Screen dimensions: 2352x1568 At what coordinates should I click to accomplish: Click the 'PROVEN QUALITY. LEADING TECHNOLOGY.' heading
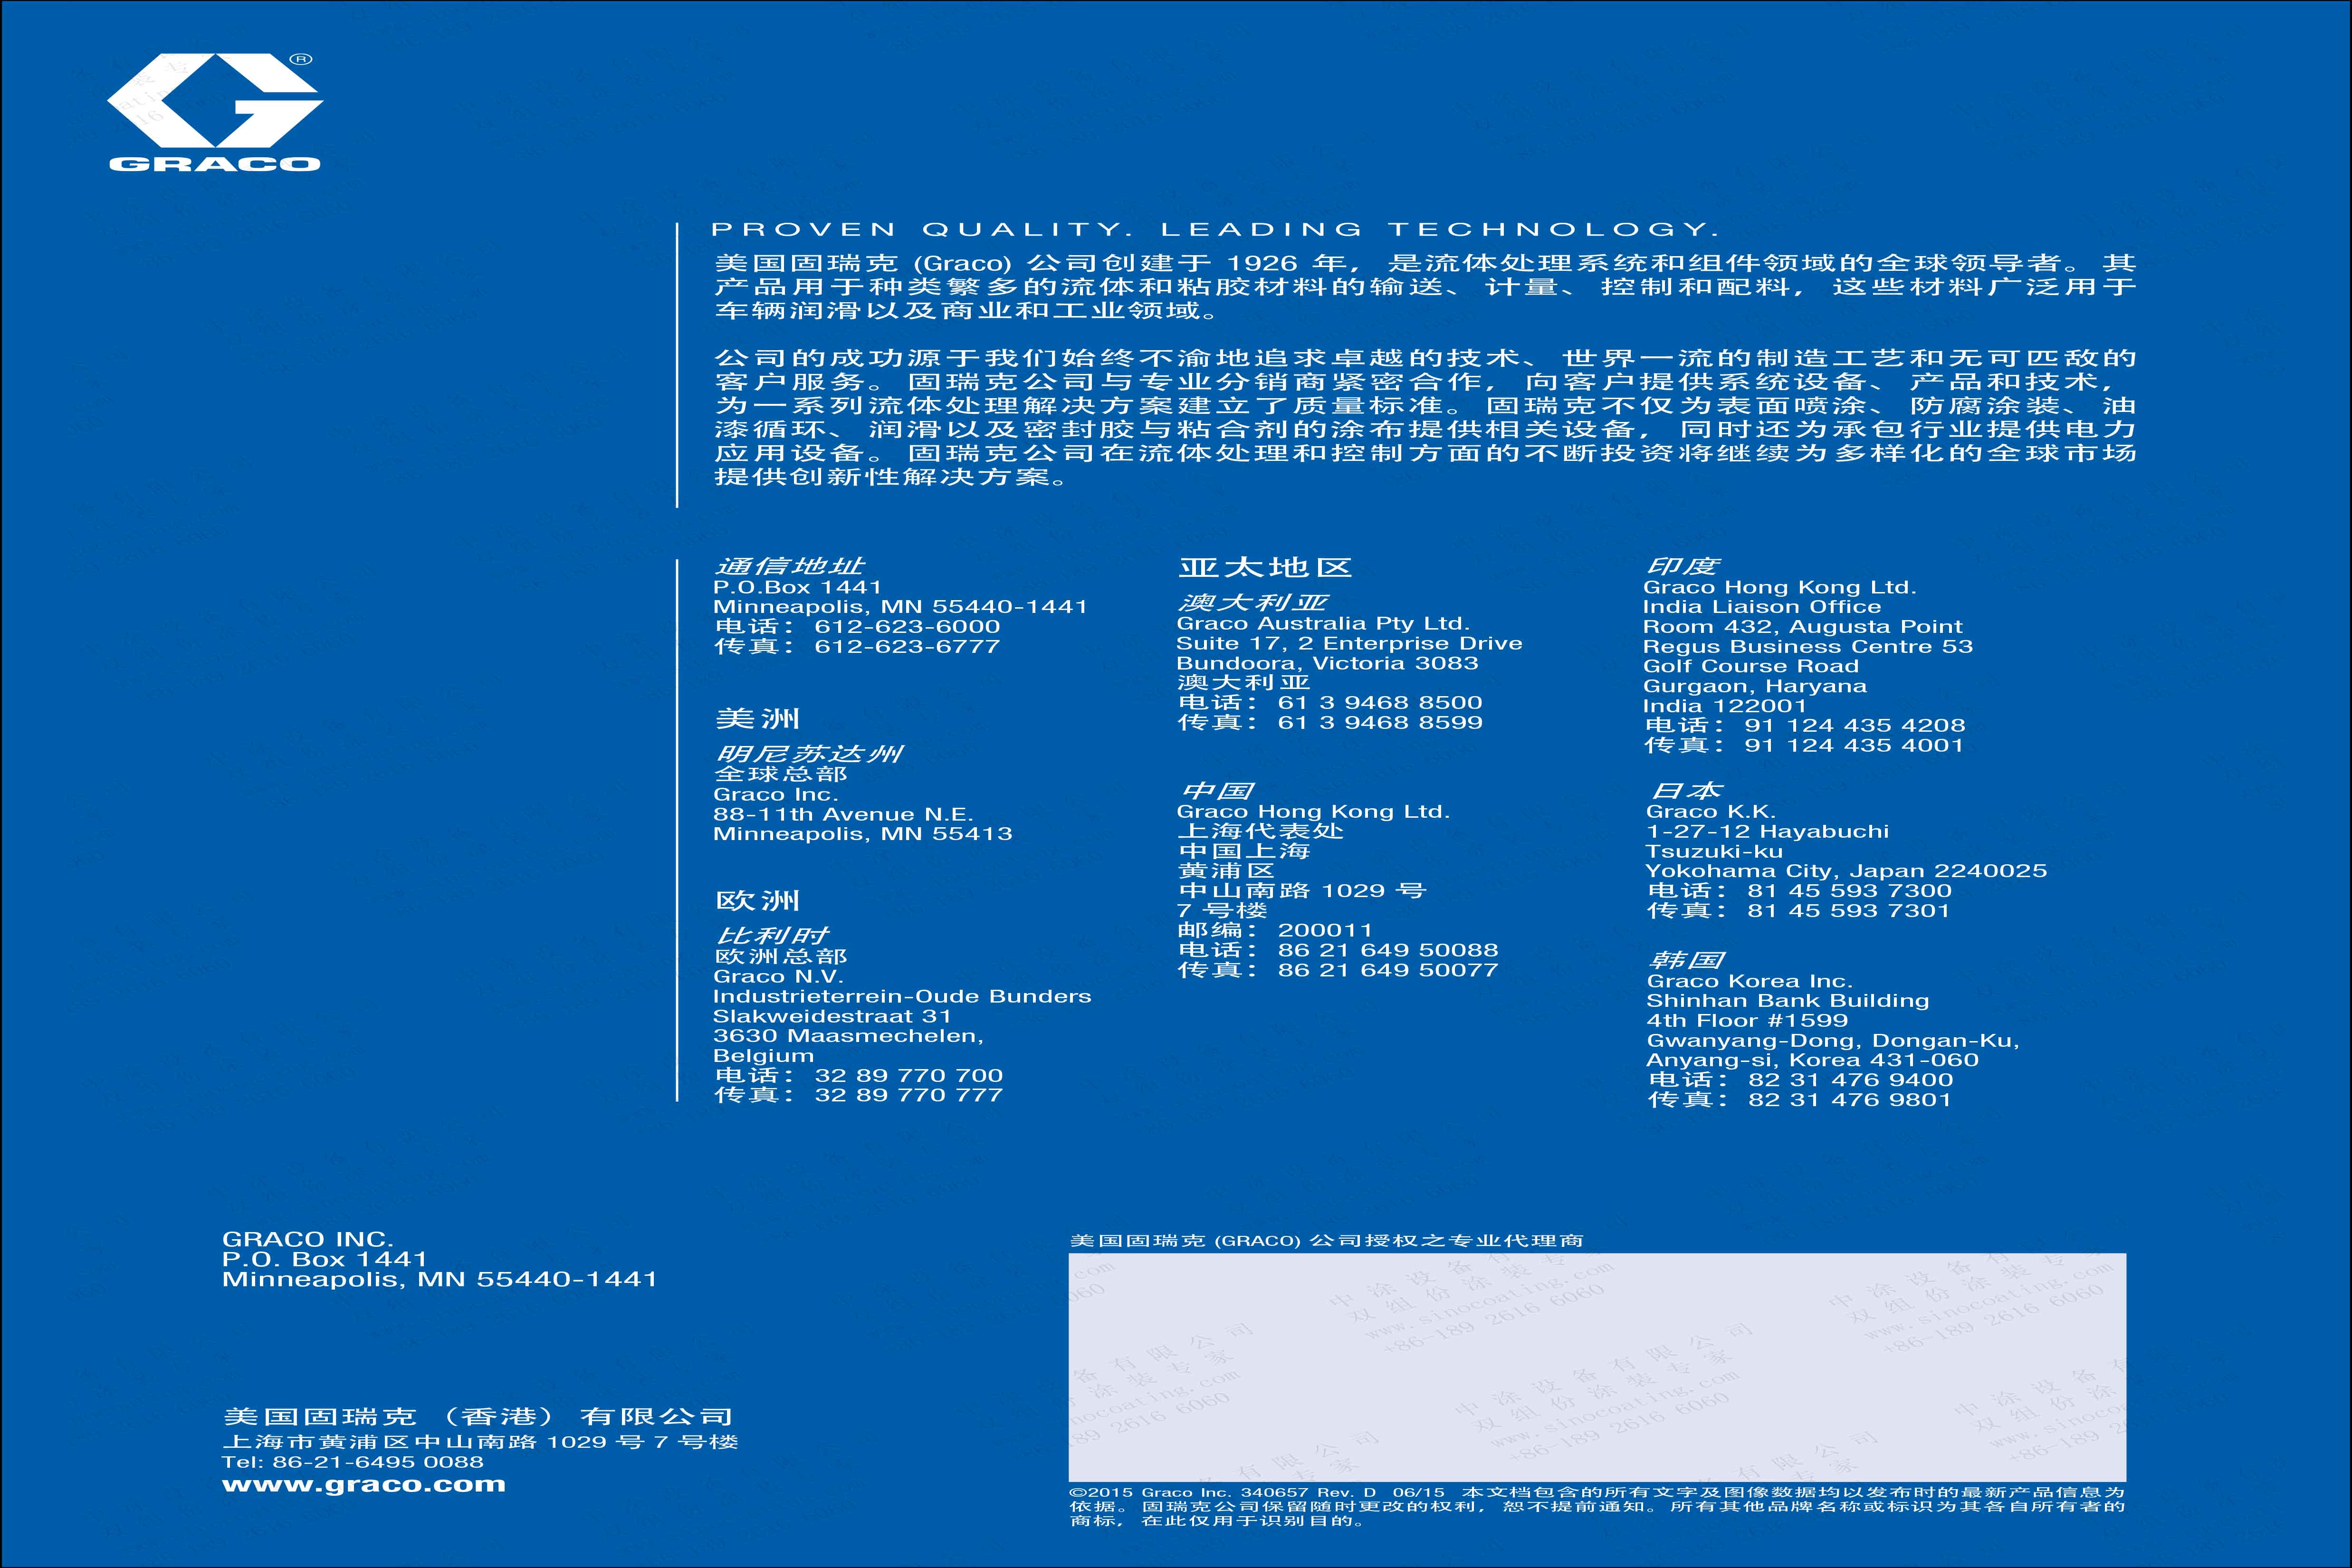(1215, 230)
